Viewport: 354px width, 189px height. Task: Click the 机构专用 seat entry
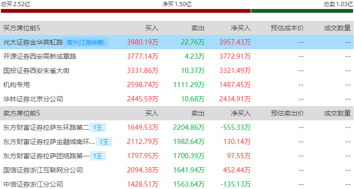17,85
